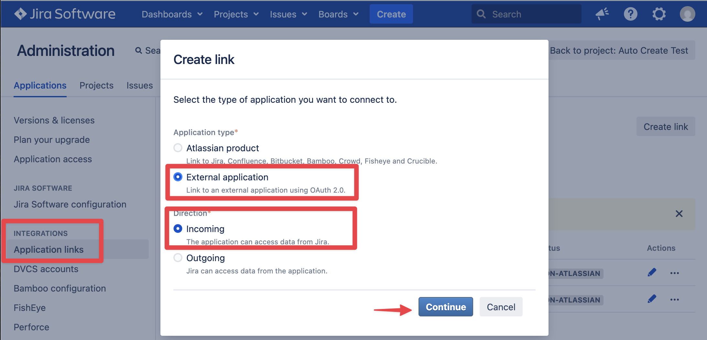Expand the Boards dropdown menu

tap(338, 14)
